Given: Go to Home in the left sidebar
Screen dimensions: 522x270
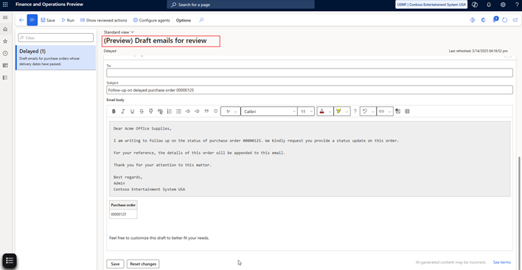Looking at the screenshot, I should [x=5, y=30].
